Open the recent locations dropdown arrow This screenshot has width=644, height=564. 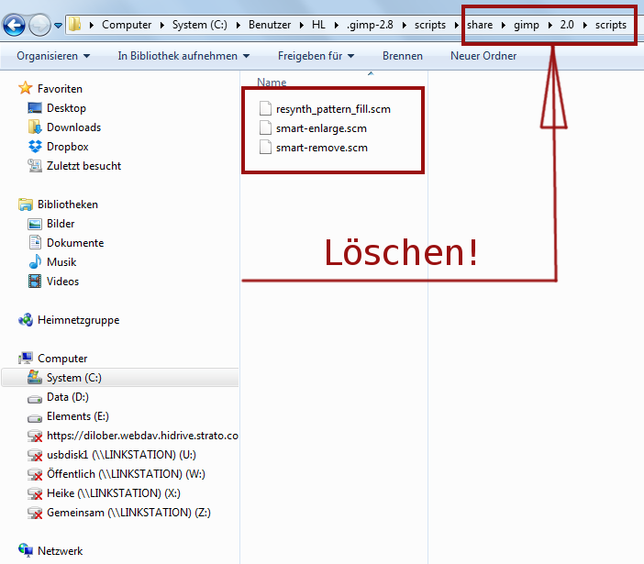59,26
